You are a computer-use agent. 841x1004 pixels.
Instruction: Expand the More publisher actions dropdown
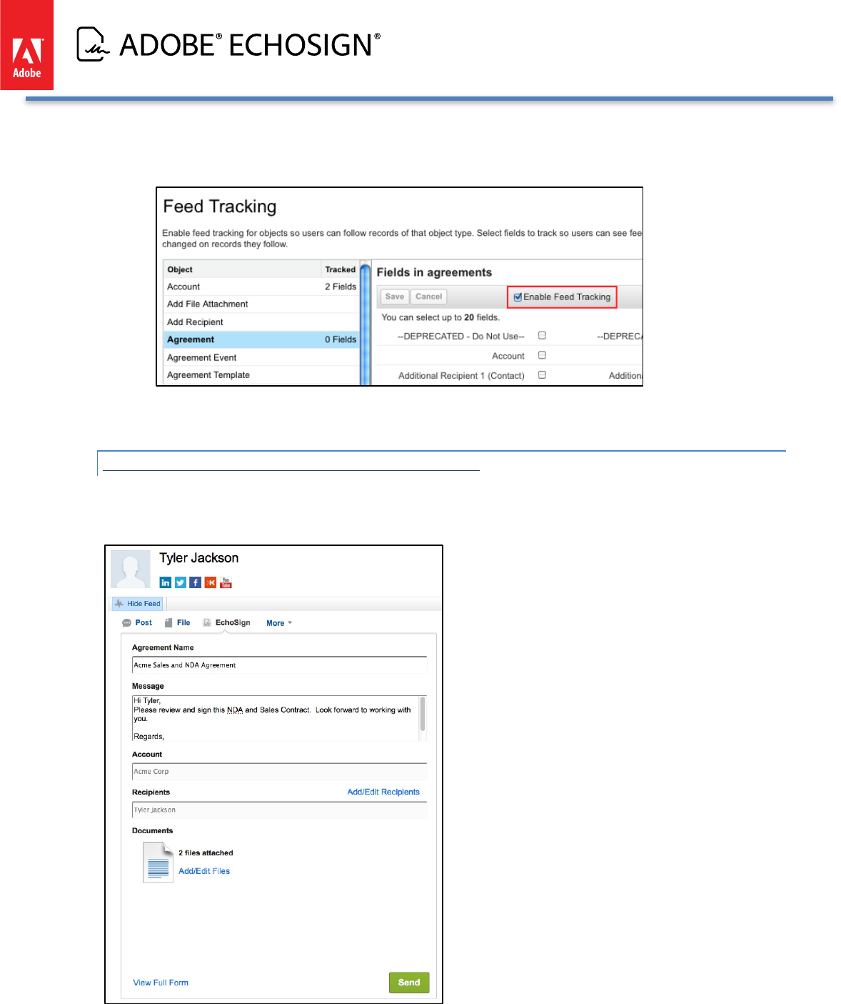279,623
